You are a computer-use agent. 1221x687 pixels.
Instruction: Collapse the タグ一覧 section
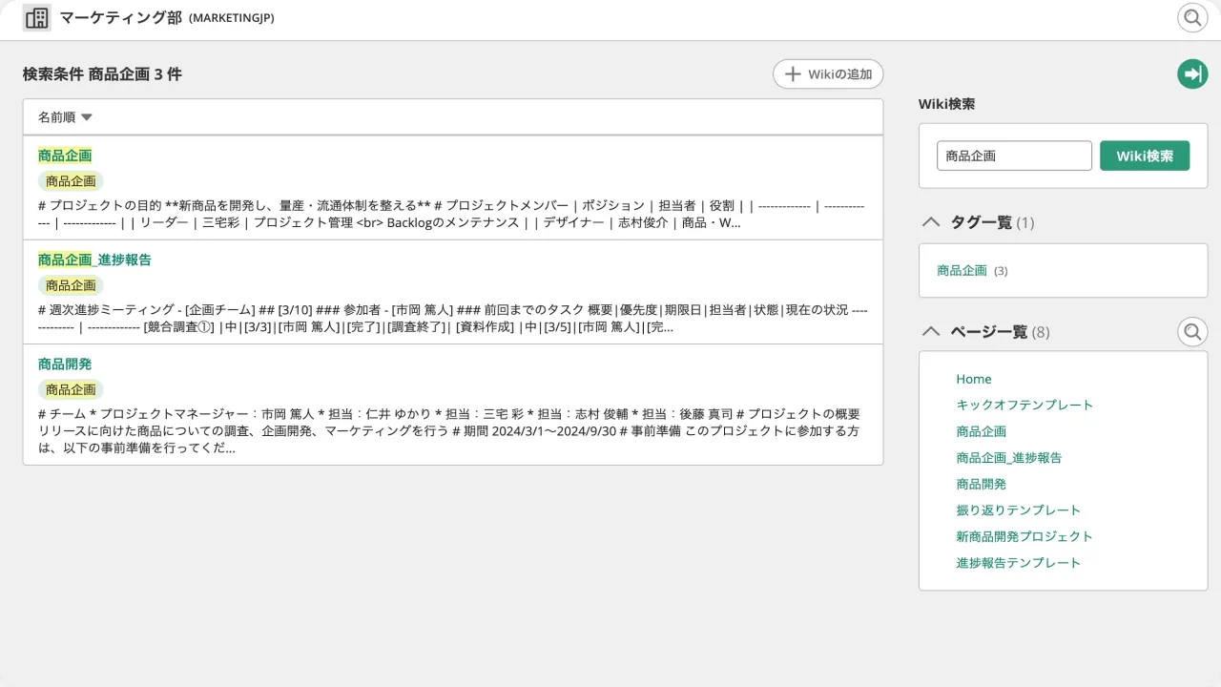(x=931, y=221)
